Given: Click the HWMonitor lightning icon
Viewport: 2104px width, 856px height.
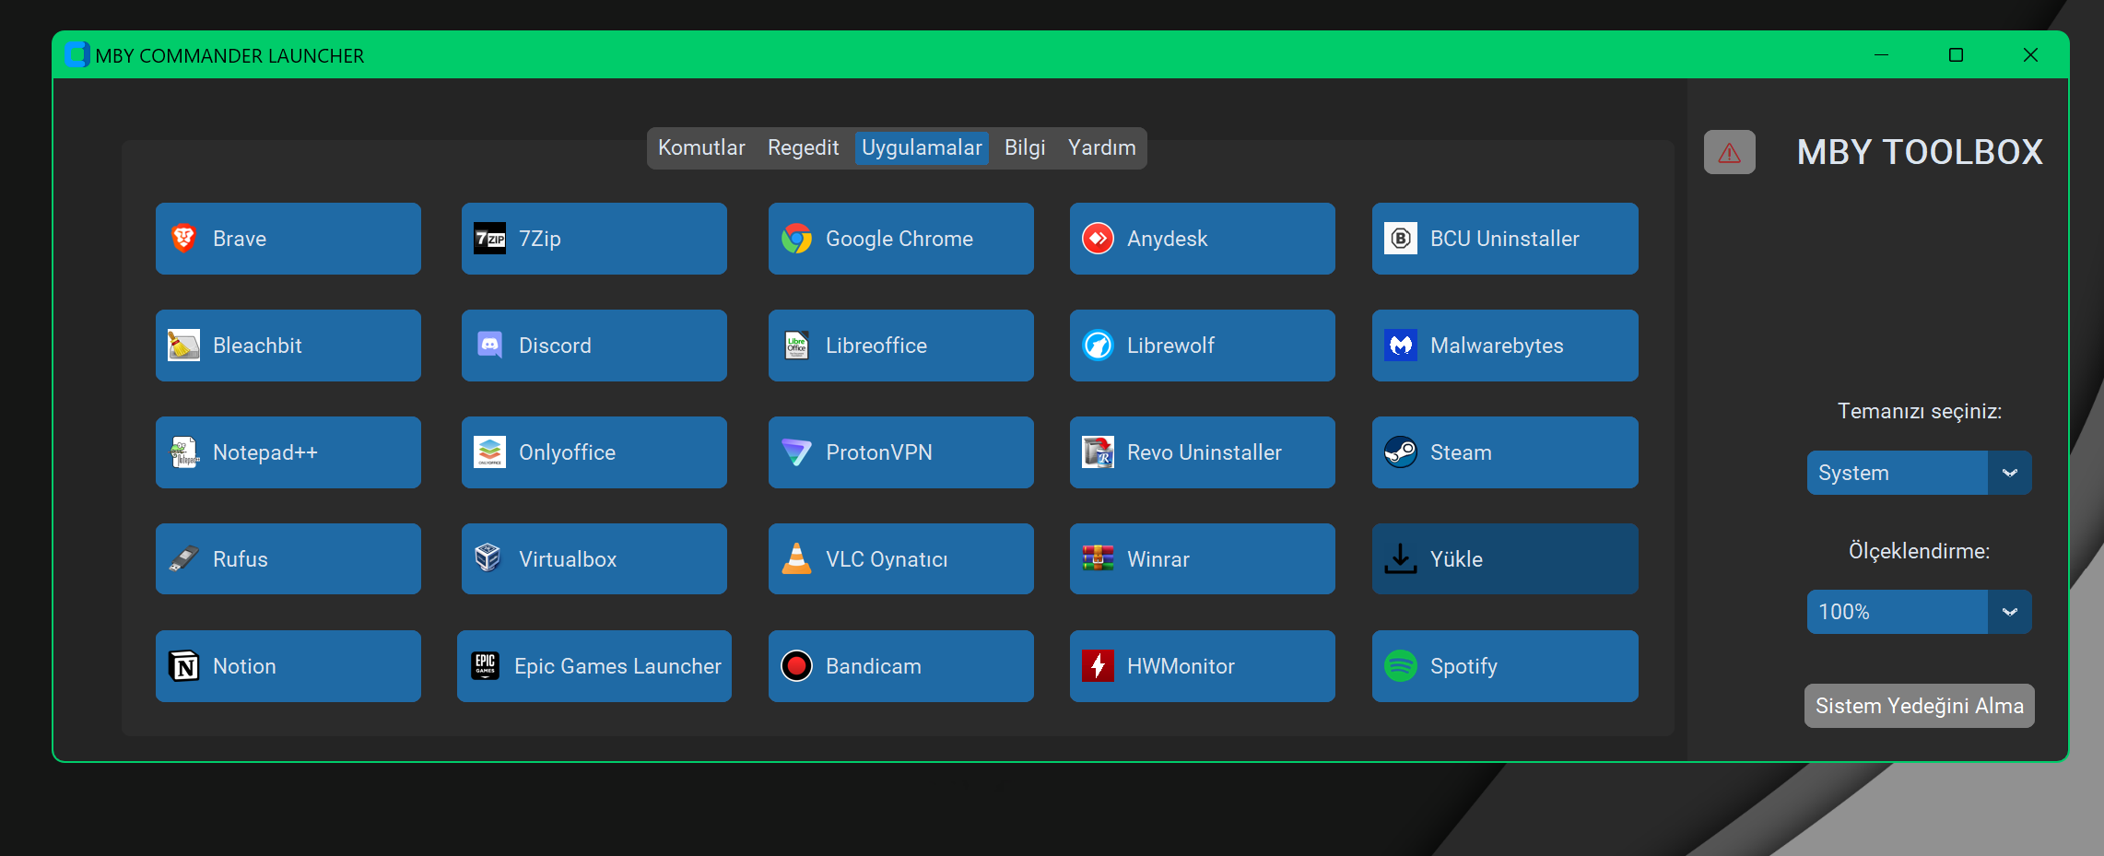Looking at the screenshot, I should (1098, 665).
